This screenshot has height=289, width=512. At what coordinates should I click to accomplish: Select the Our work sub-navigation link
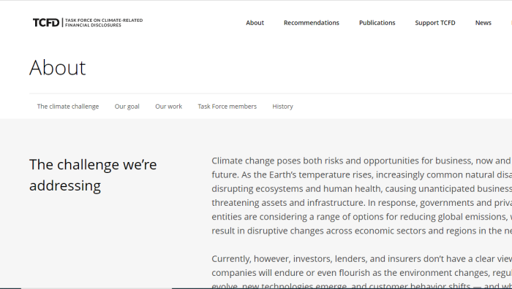pyautogui.click(x=168, y=107)
